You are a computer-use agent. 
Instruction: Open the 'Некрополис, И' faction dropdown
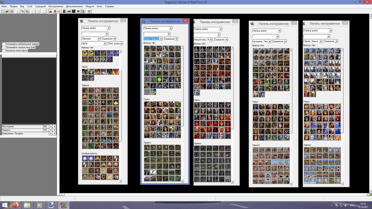click(x=203, y=40)
